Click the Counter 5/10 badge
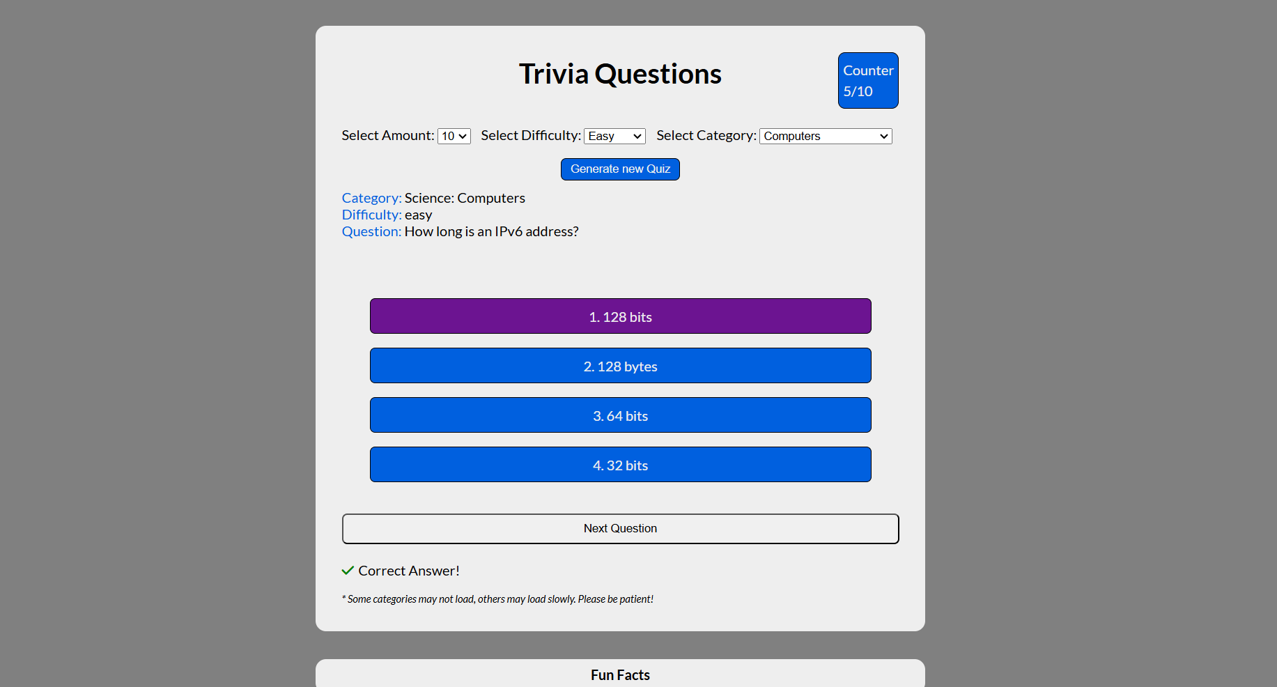Viewport: 1277px width, 687px height. [x=867, y=80]
